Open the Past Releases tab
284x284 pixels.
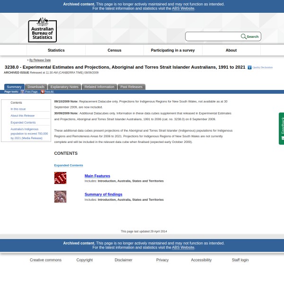[x=131, y=87]
